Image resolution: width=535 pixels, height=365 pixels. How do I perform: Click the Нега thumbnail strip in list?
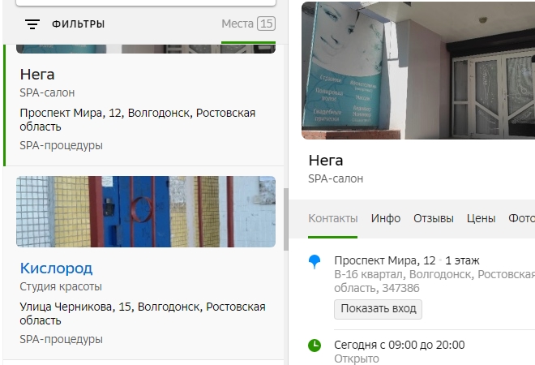(x=146, y=49)
